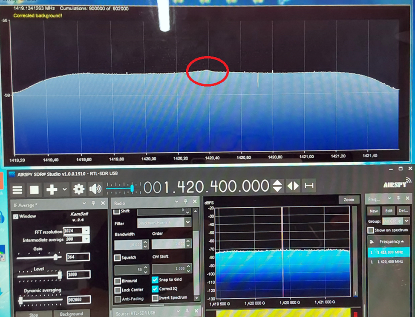415x317 pixels.
Task: Click the Level value field 1000
Action: pos(78,274)
